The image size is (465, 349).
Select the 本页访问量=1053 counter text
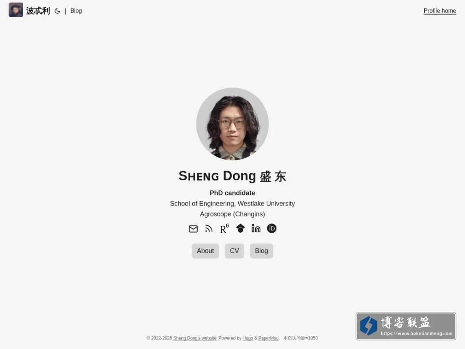point(300,338)
